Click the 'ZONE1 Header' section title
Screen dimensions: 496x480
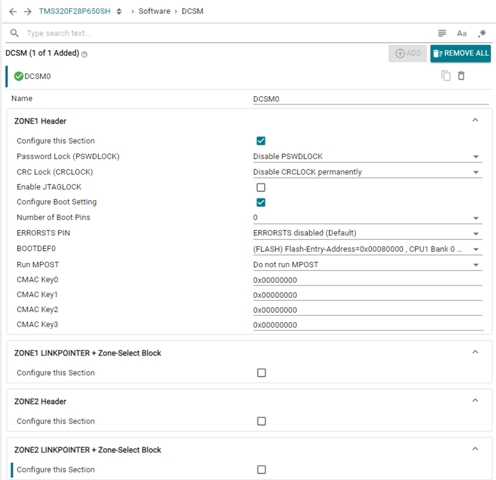tap(40, 121)
